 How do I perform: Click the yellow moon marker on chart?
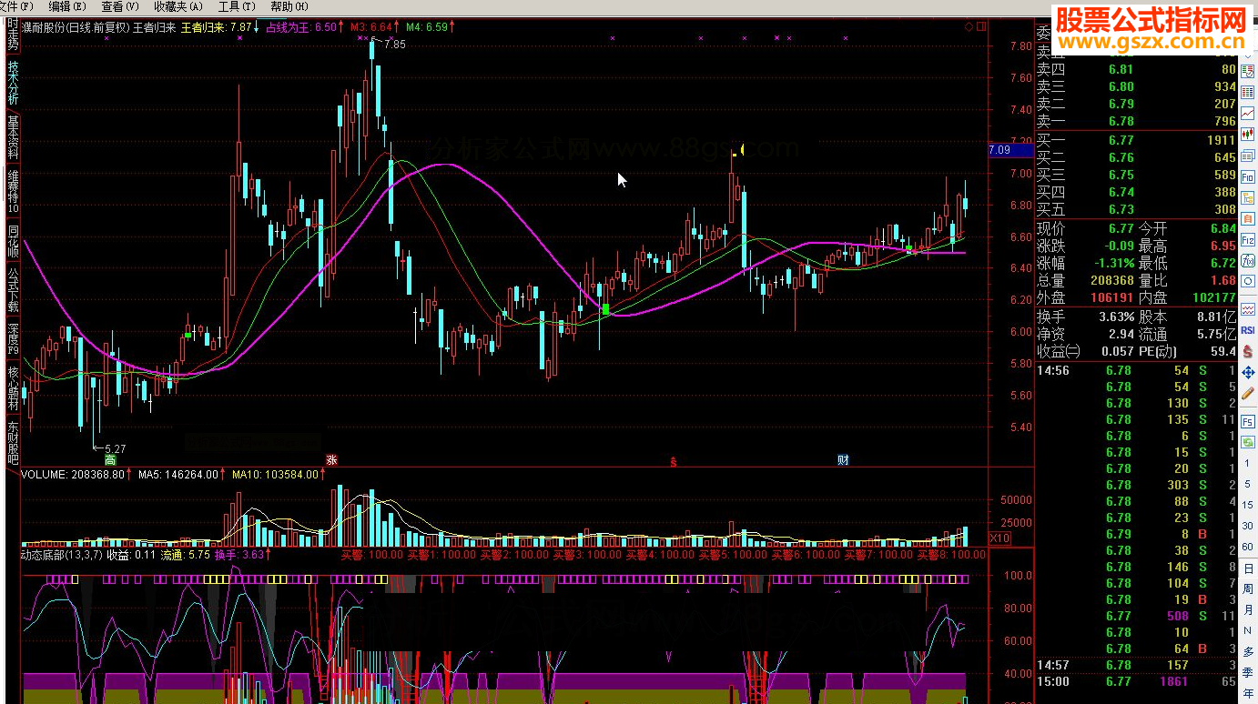point(744,150)
